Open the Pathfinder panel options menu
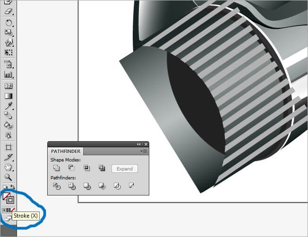Screen dimensions: 308x237 point(144,151)
